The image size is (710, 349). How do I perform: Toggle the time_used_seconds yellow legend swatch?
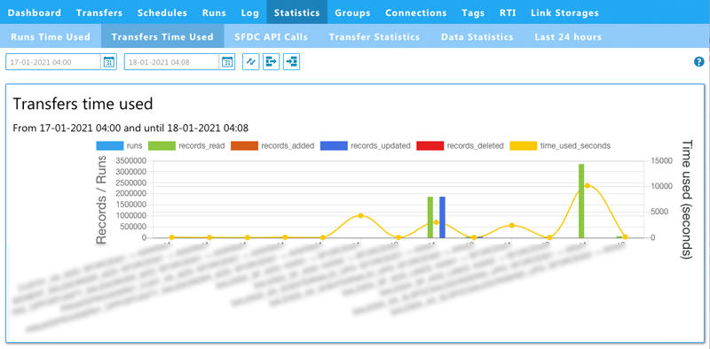point(524,146)
